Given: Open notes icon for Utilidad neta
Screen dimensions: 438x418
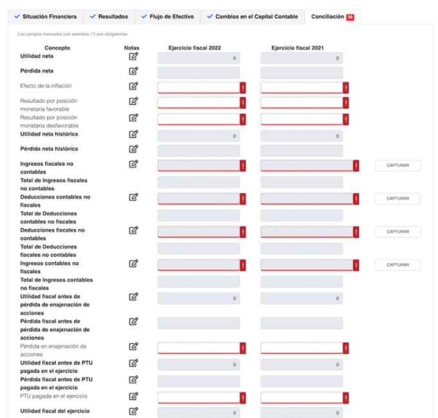Looking at the screenshot, I should pyautogui.click(x=133, y=57).
